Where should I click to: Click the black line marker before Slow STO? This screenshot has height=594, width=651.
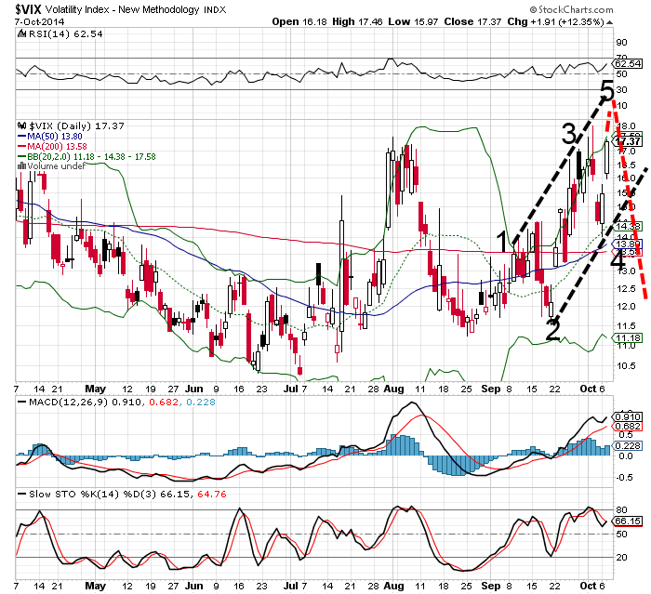coord(21,495)
